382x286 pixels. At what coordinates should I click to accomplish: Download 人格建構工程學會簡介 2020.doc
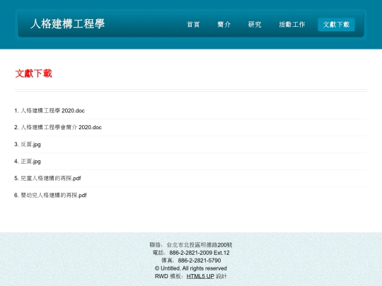point(61,127)
